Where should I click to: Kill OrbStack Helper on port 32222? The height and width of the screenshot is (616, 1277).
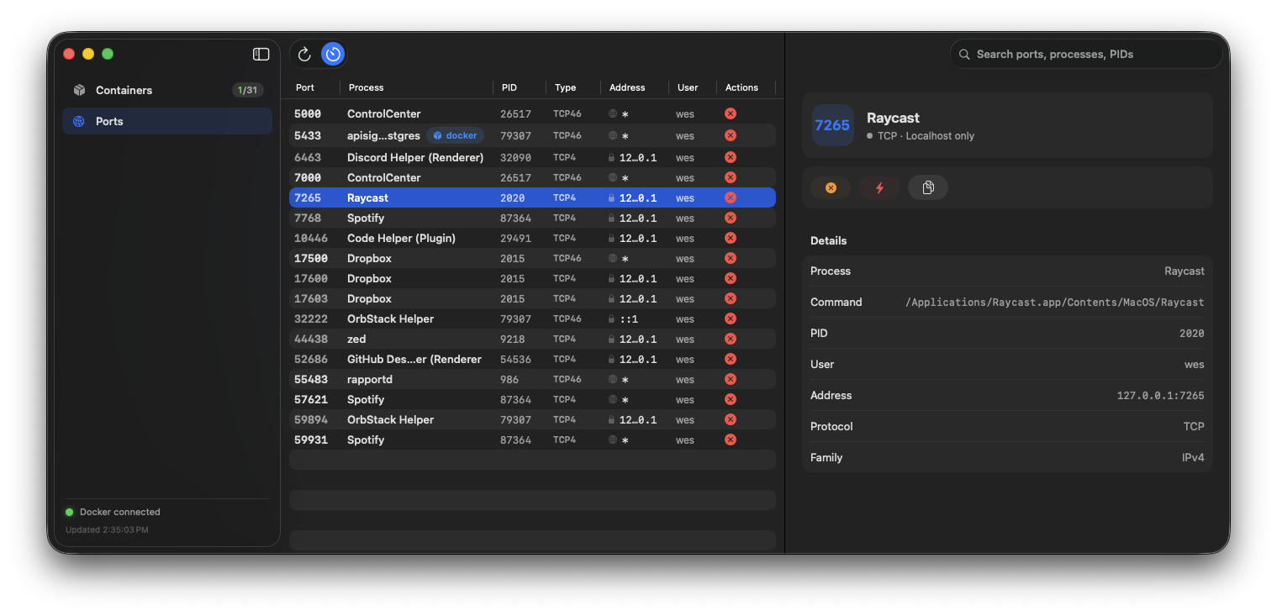pos(731,319)
